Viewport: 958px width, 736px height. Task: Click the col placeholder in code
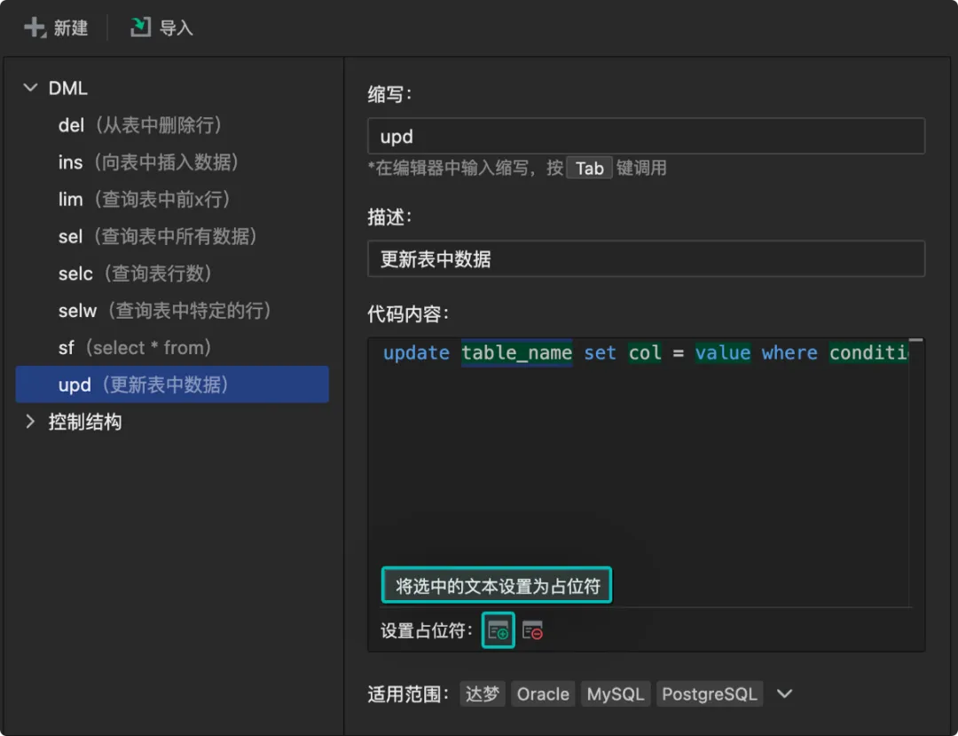[x=645, y=352]
